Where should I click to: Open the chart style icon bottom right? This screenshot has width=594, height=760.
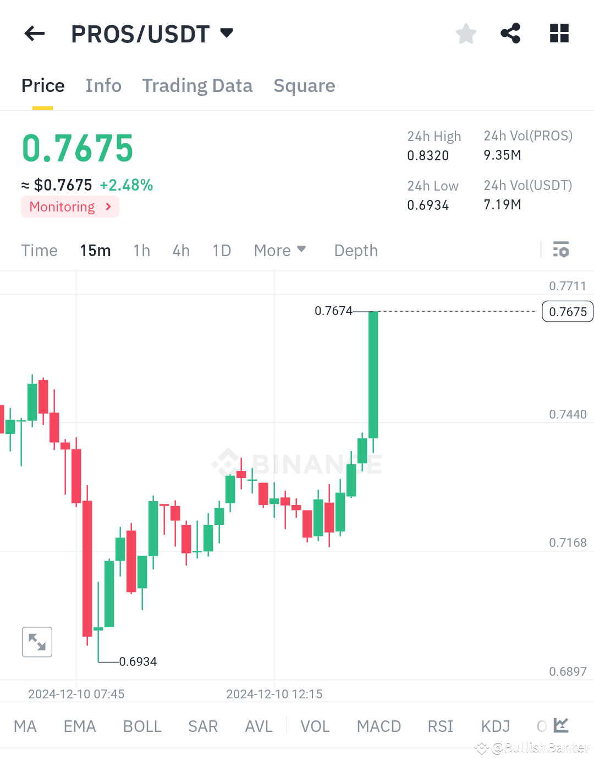tap(561, 726)
